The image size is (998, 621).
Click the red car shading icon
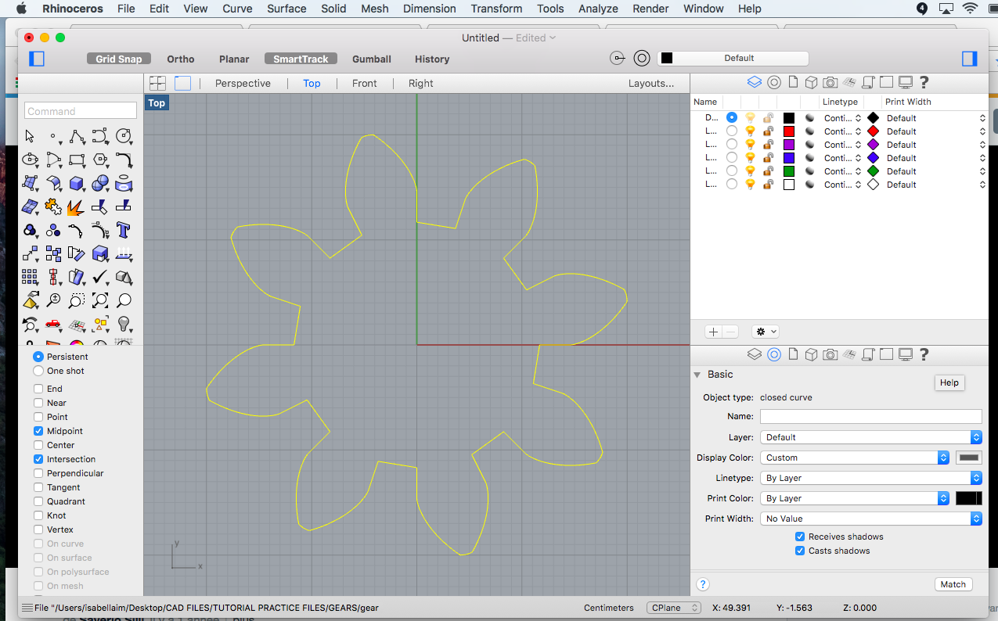53,324
